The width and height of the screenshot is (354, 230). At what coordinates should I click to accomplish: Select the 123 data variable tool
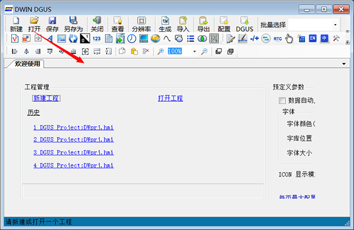click(97, 39)
